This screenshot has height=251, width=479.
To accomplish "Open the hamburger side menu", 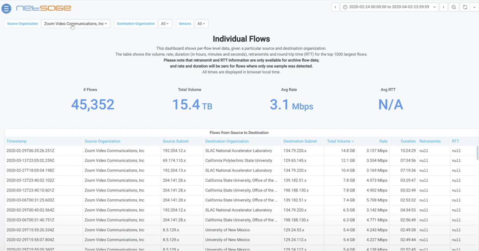I will point(6,8).
